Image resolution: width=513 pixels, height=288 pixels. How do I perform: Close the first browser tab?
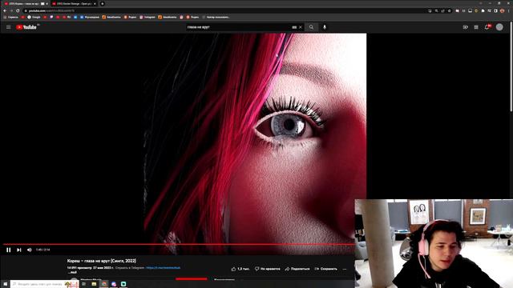click(46, 3)
